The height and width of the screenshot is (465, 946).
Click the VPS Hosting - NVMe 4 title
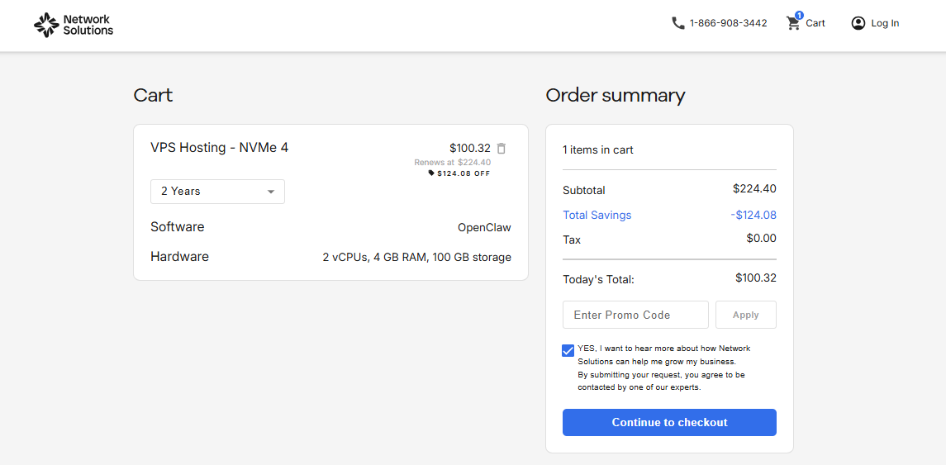(219, 147)
